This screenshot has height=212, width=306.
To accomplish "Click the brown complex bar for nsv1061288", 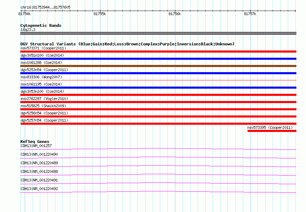I will 158,66.
